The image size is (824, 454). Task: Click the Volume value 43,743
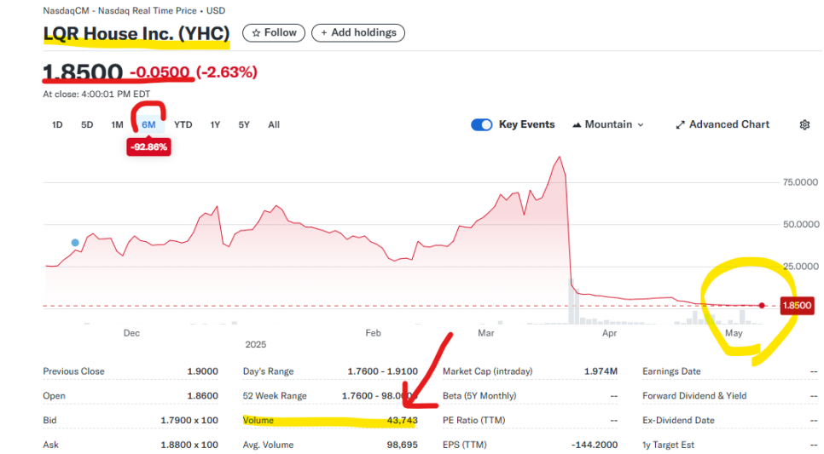point(402,421)
